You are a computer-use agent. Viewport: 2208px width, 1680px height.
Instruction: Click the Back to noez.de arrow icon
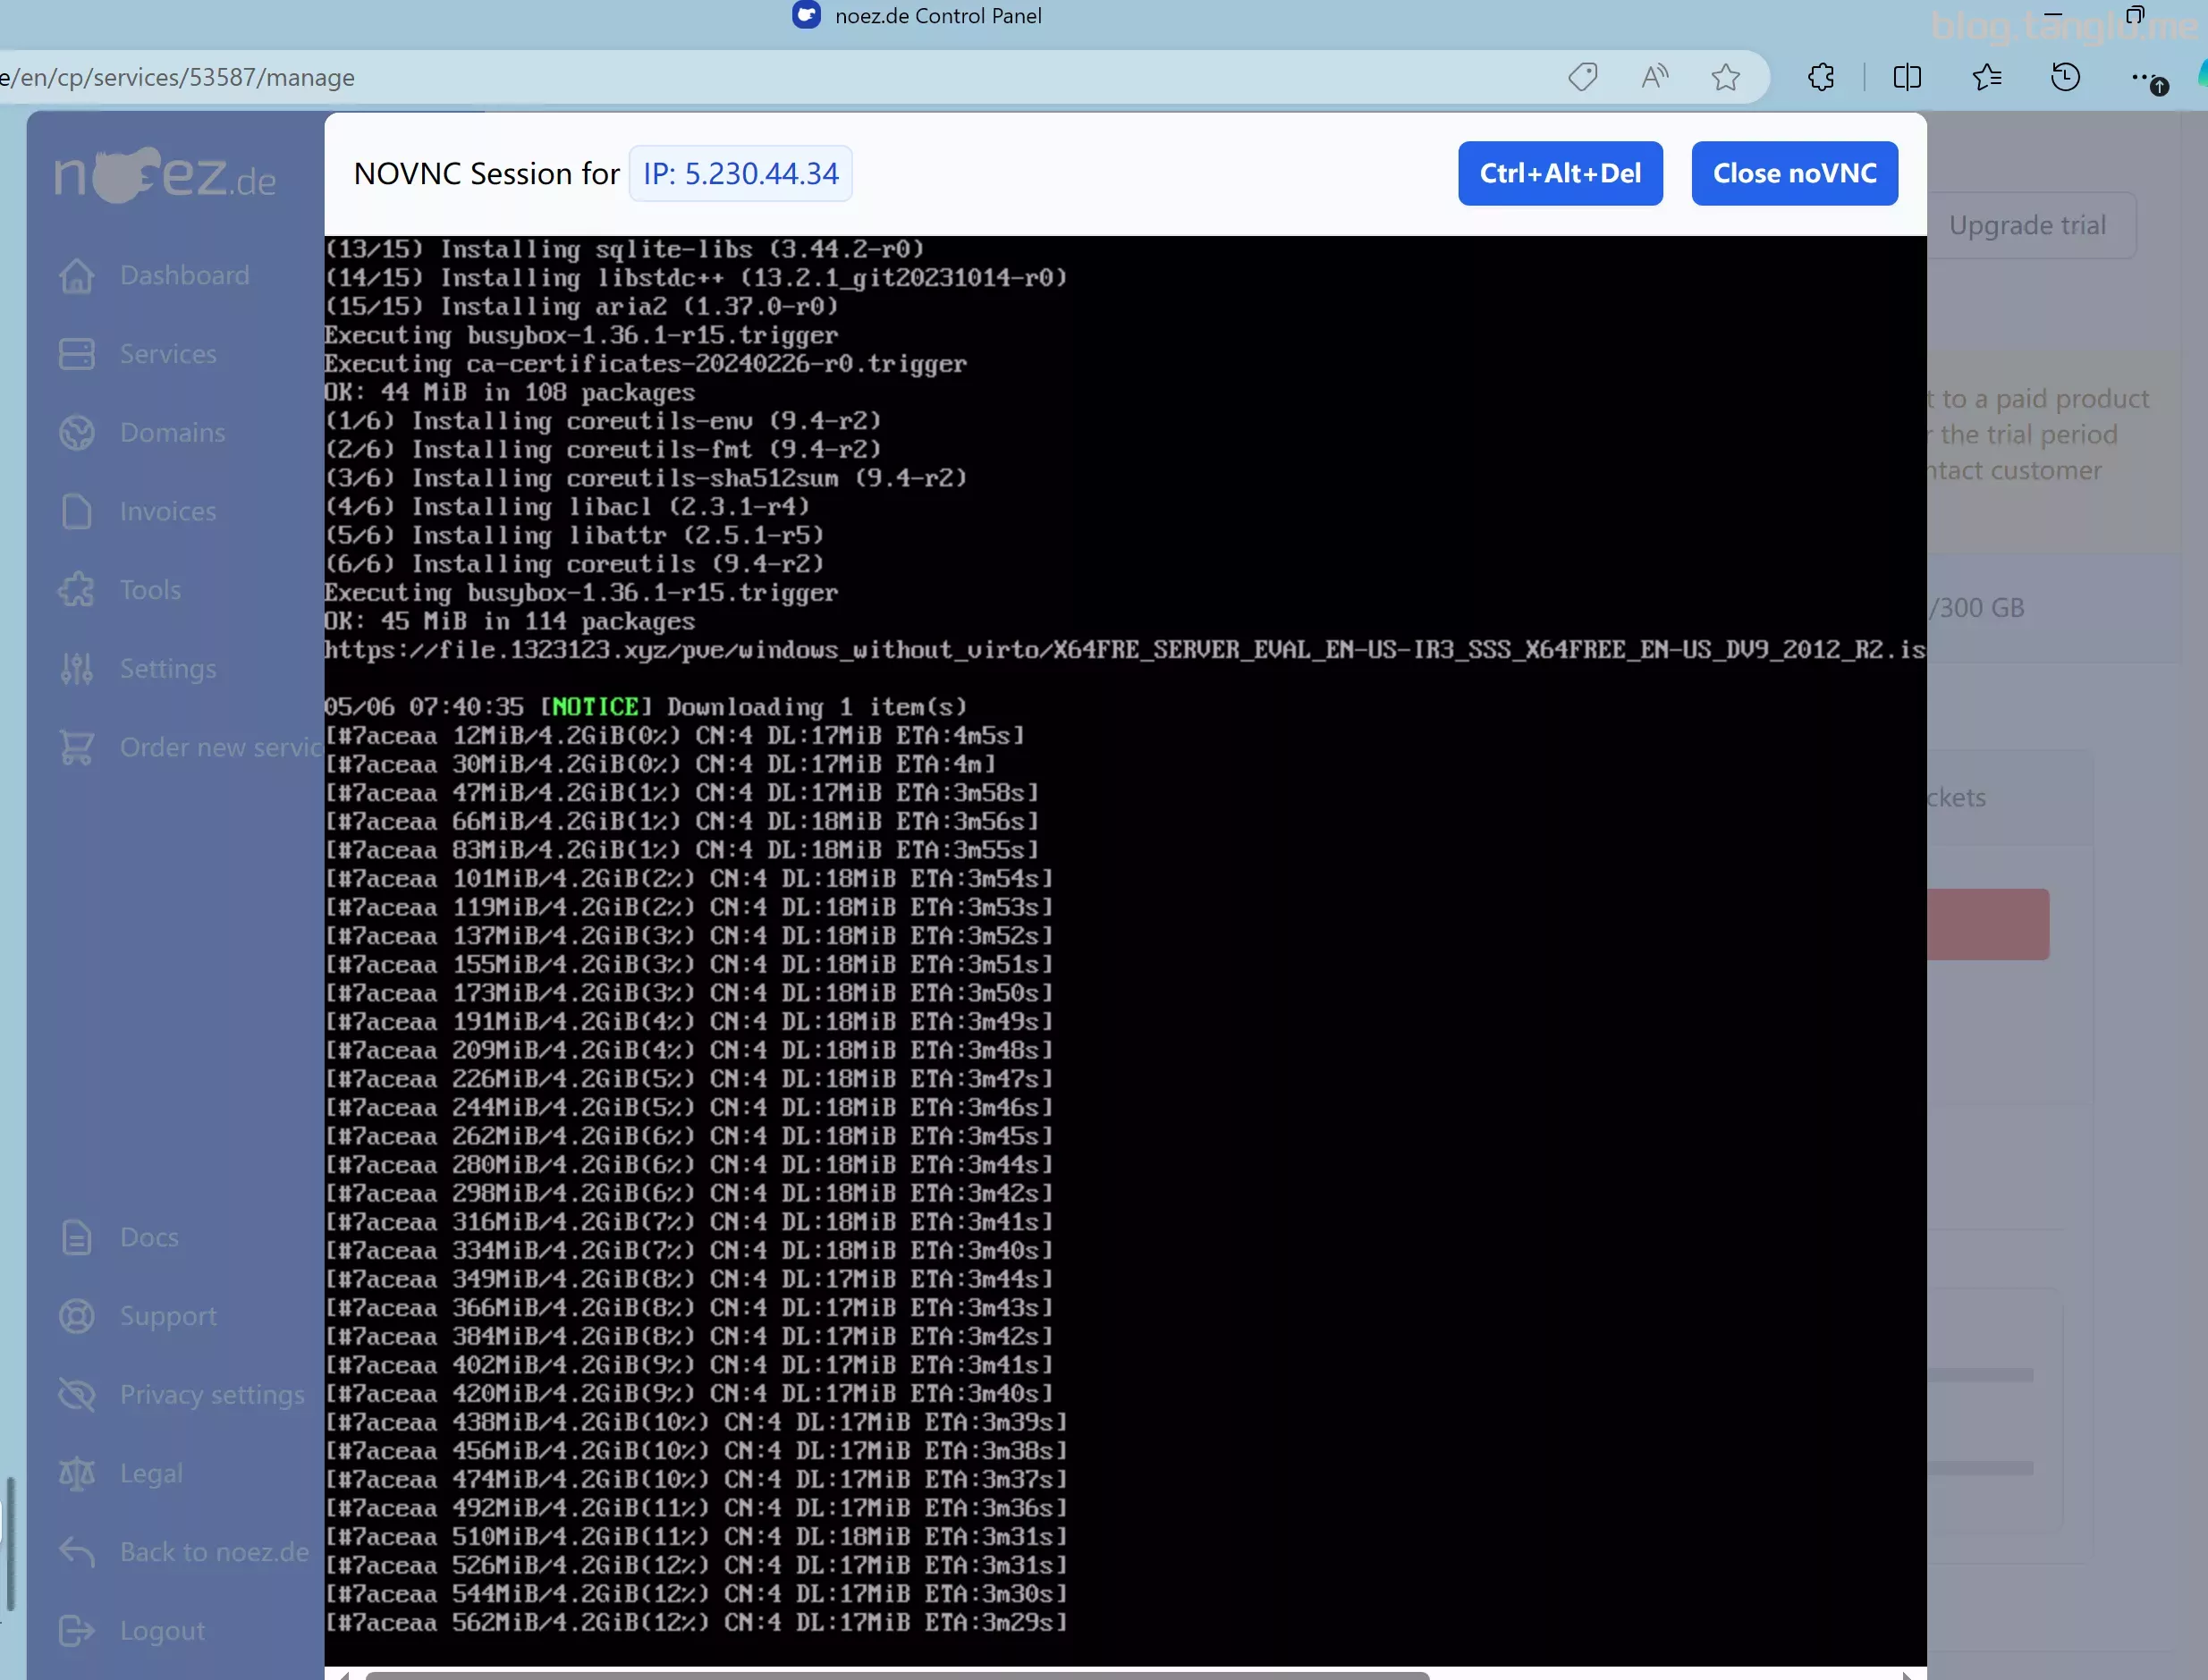(77, 1552)
